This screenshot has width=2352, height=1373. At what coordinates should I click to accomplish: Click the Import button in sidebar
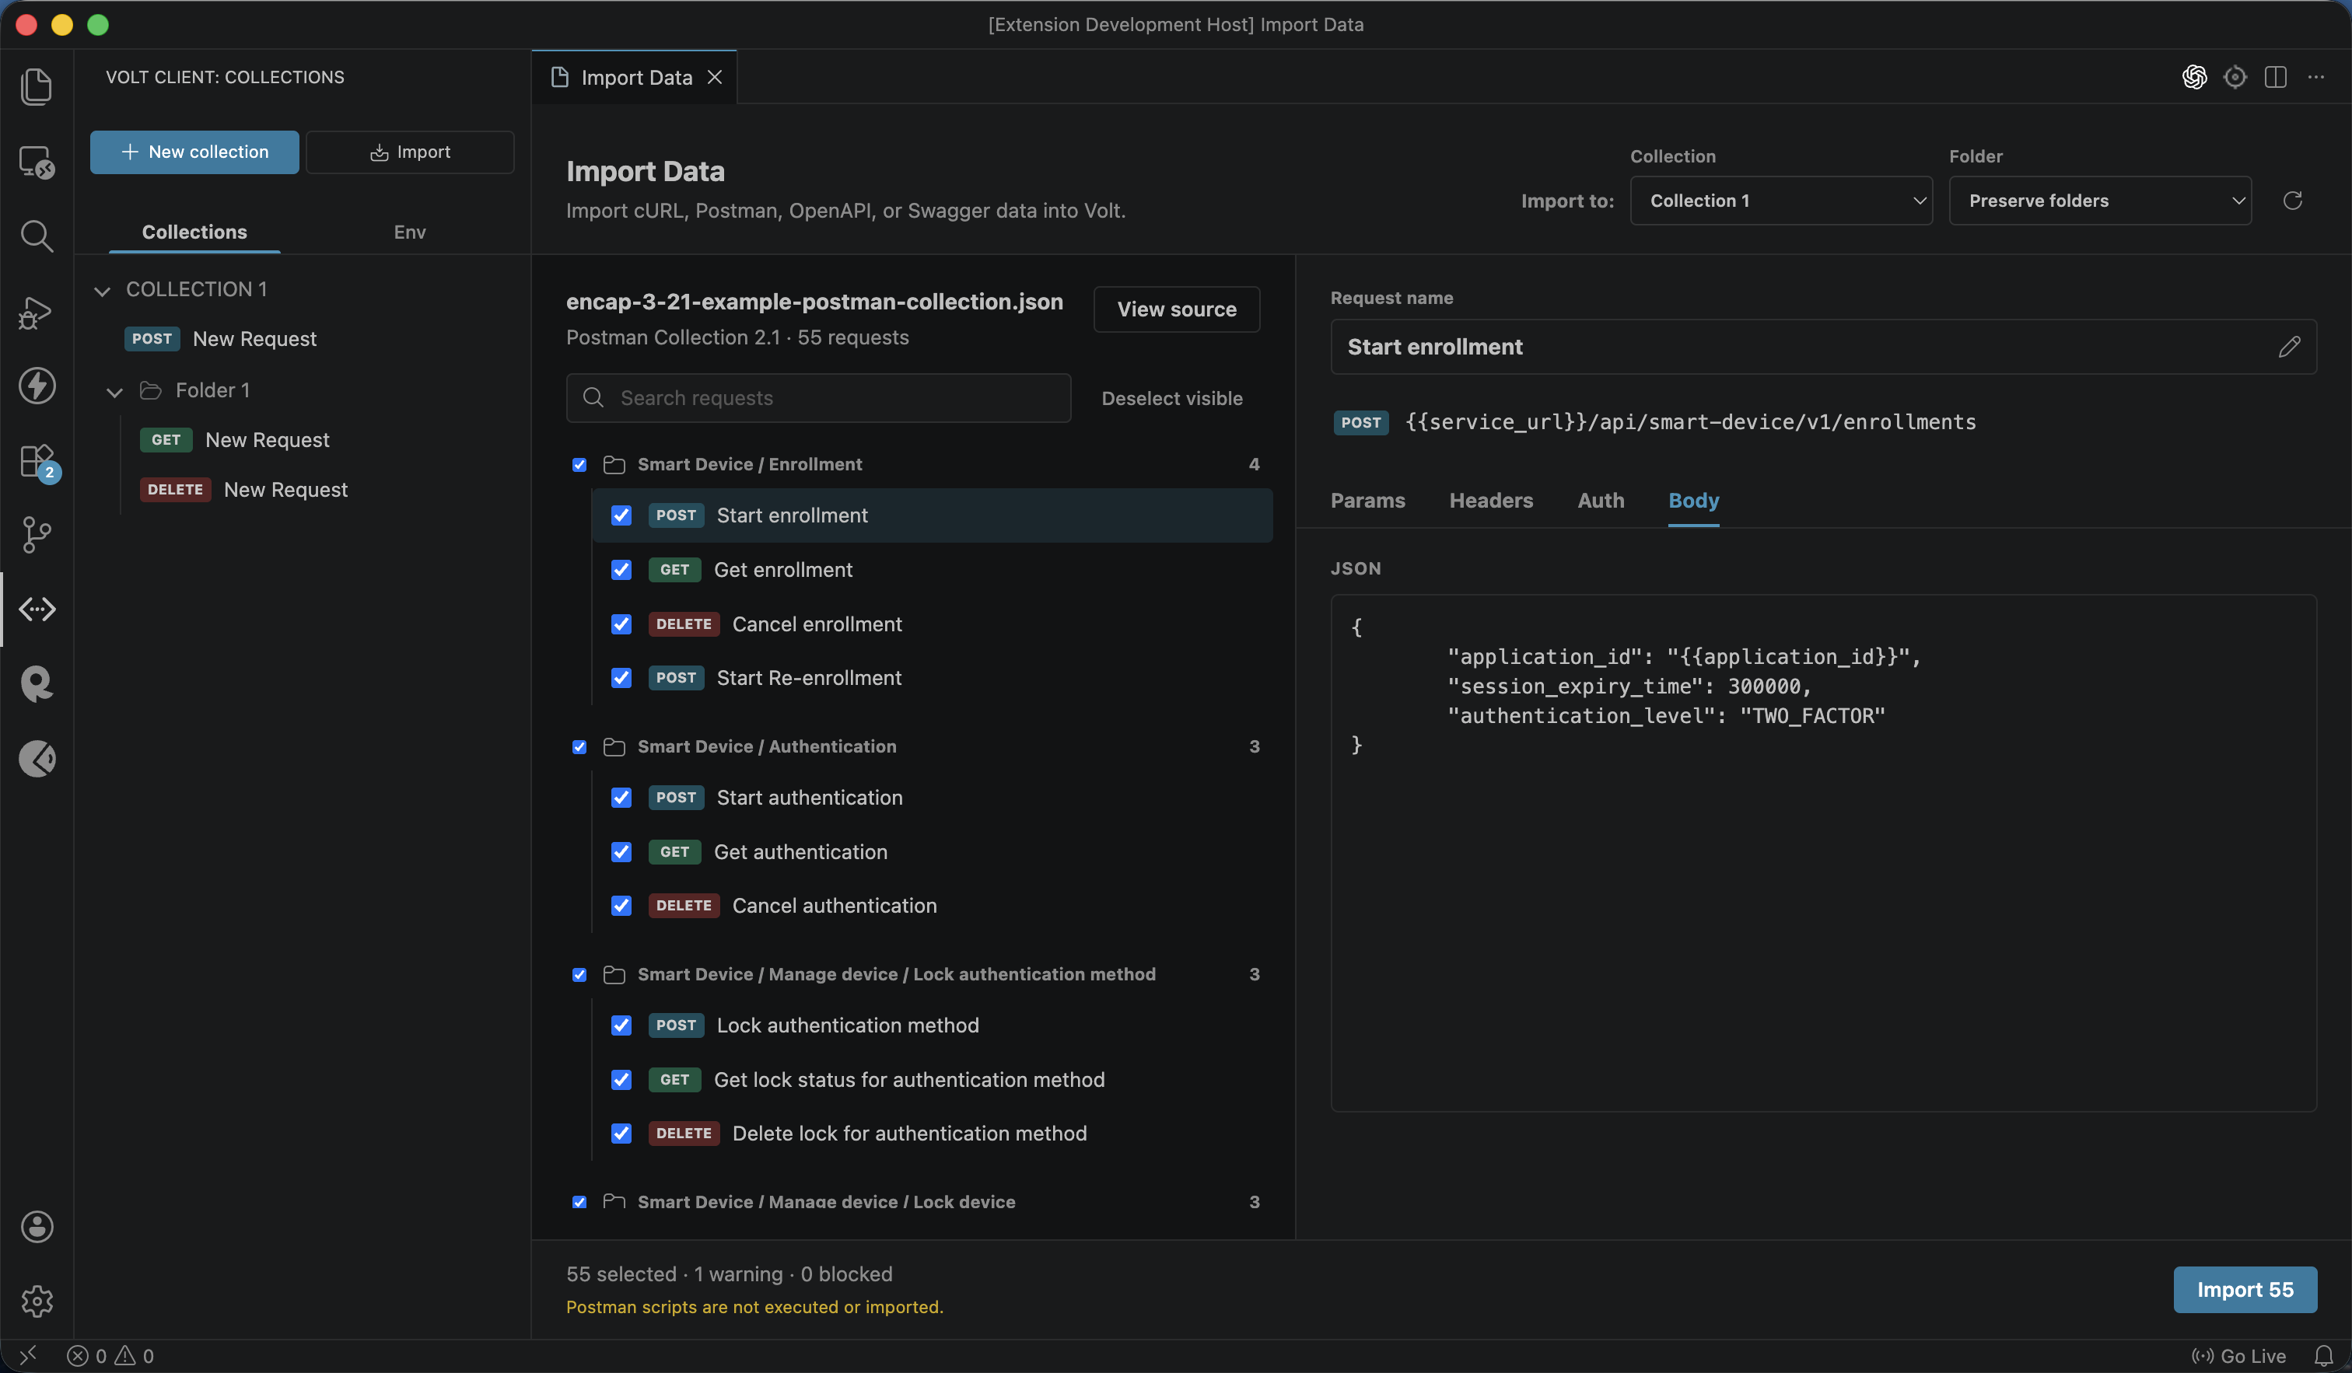[410, 152]
